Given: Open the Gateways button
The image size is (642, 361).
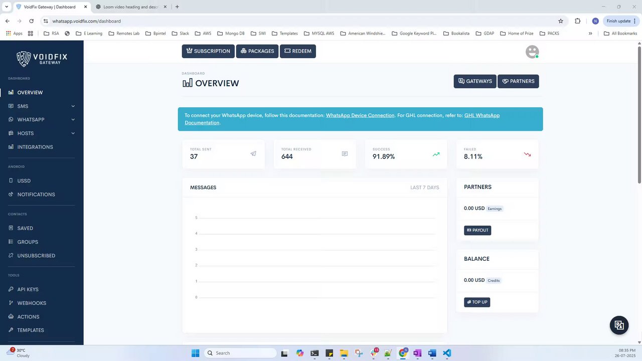Looking at the screenshot, I should pyautogui.click(x=475, y=81).
